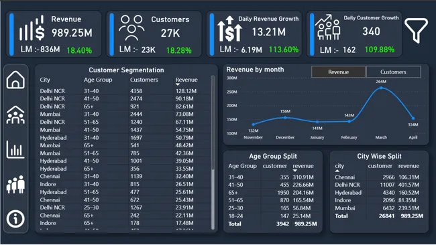Open the people group sidebar icon
The width and height of the screenshot is (436, 245).
(x=15, y=185)
